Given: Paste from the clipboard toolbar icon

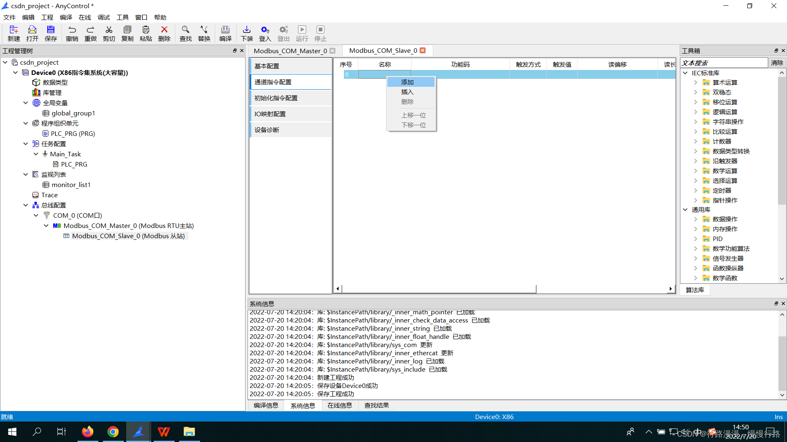Looking at the screenshot, I should pyautogui.click(x=146, y=33).
